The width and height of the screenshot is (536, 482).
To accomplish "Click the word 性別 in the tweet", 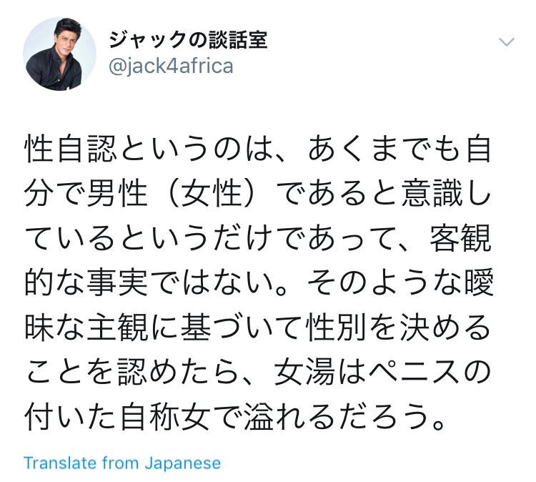I will tap(337, 328).
